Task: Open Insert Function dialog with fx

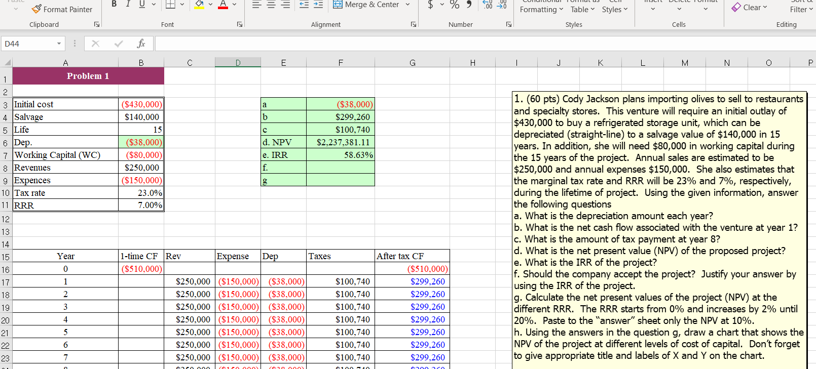Action: [141, 44]
